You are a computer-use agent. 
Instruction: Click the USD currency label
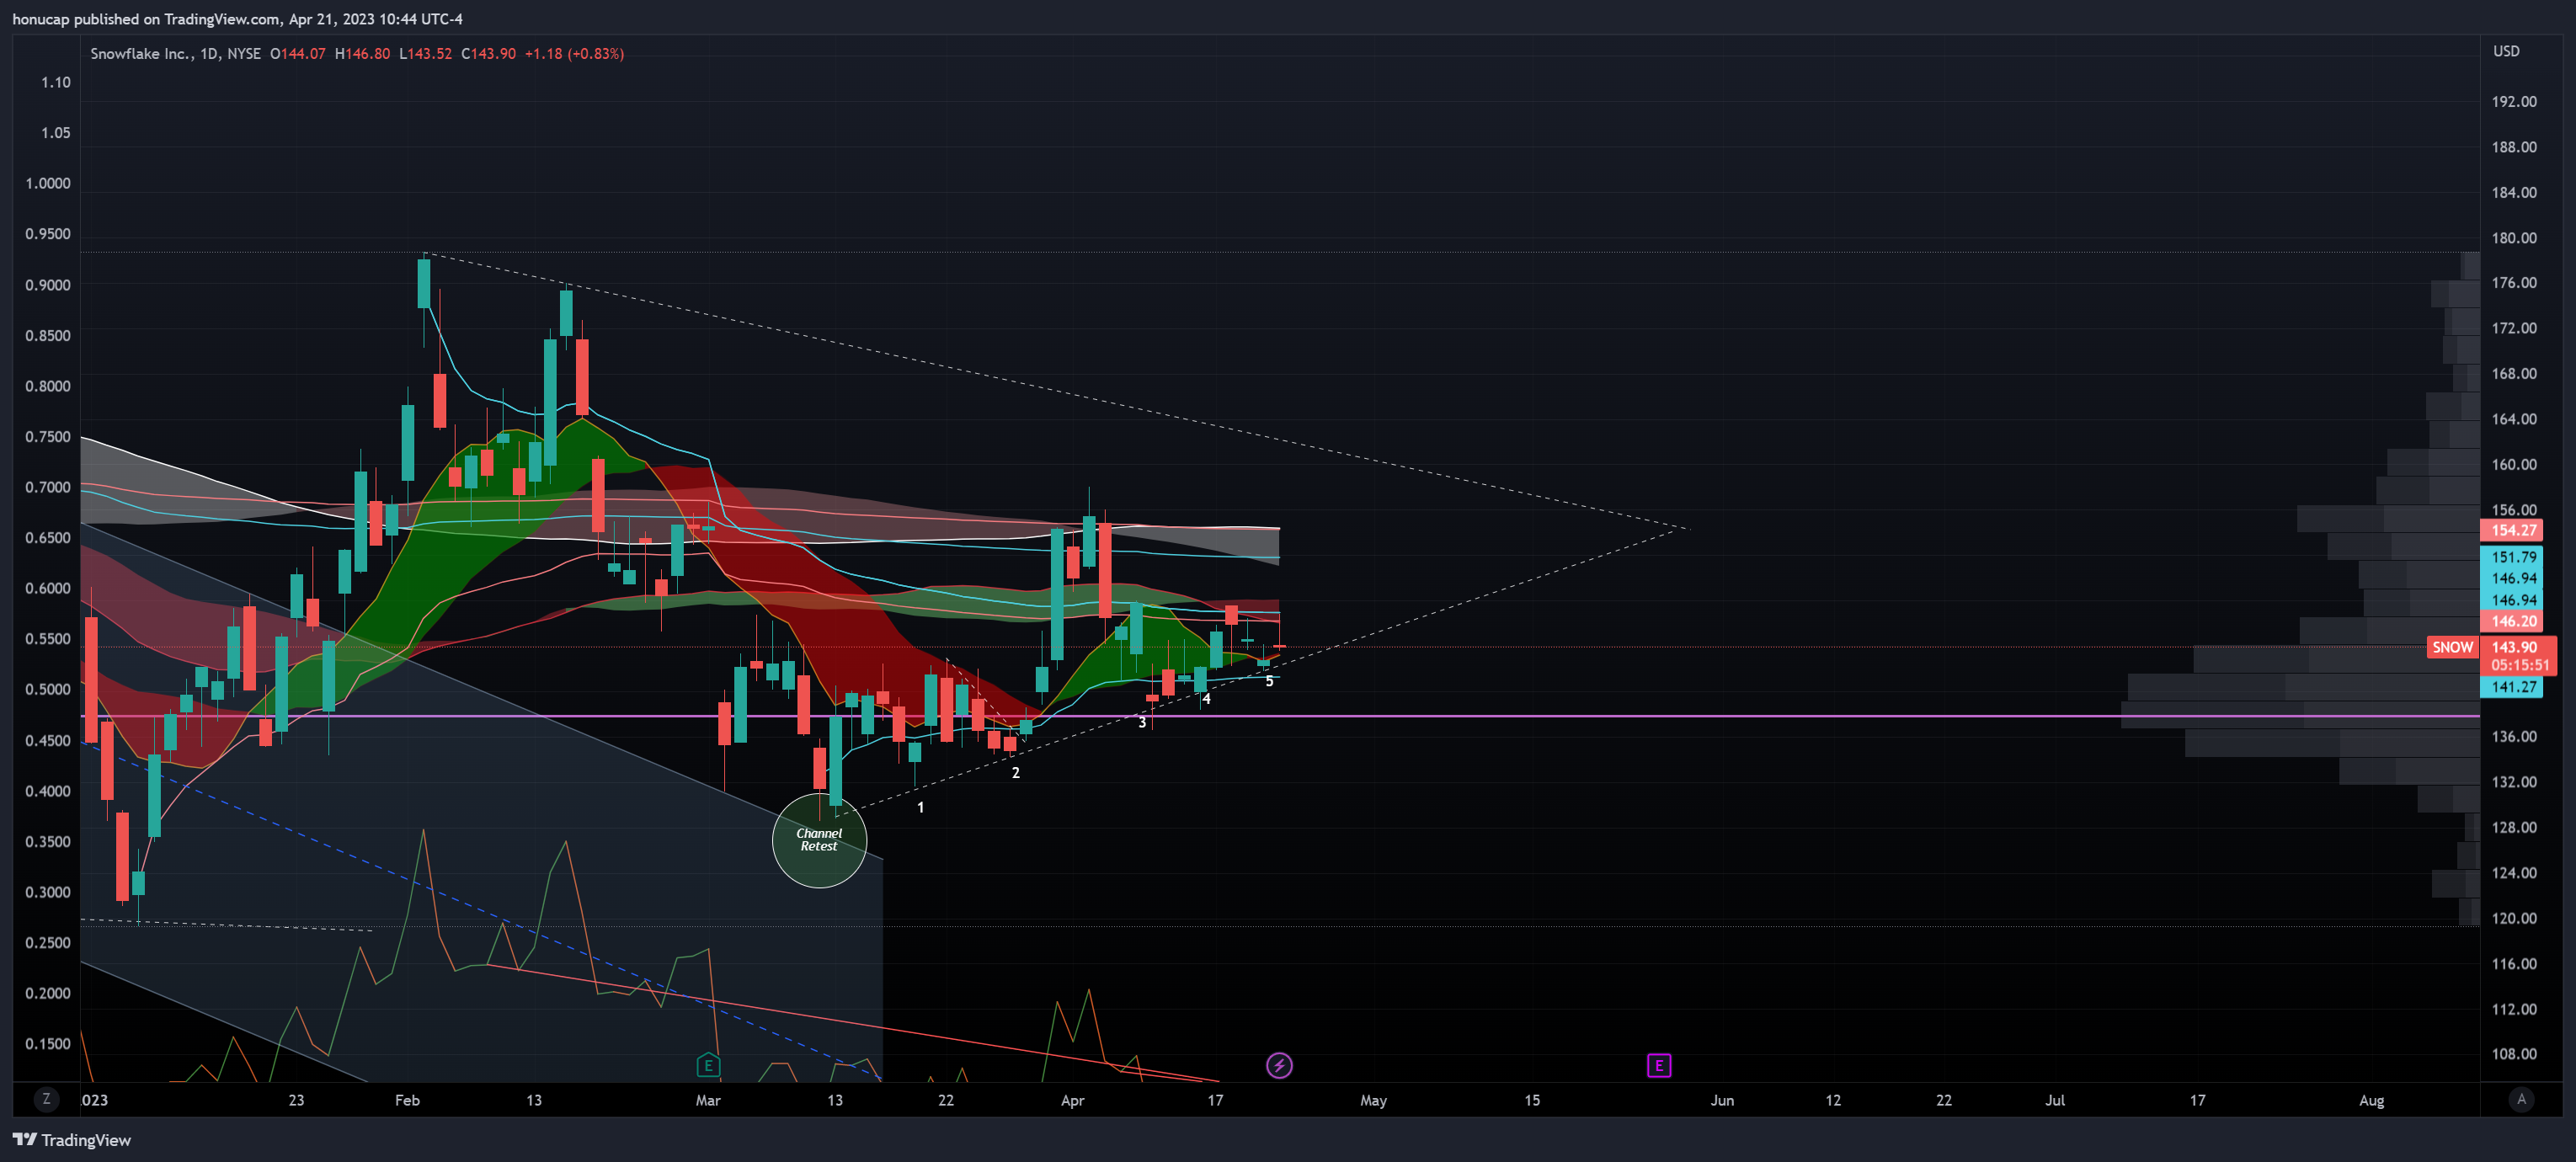(2506, 51)
